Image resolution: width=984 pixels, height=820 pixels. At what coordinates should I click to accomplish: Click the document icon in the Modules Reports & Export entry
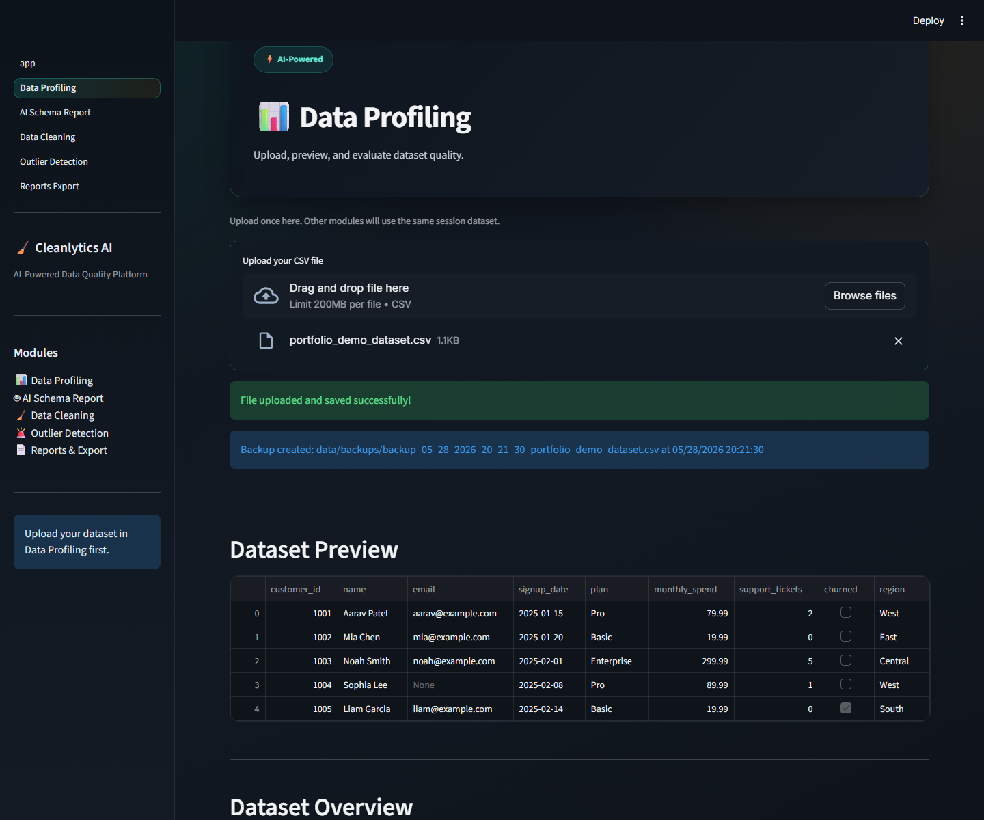(x=21, y=450)
